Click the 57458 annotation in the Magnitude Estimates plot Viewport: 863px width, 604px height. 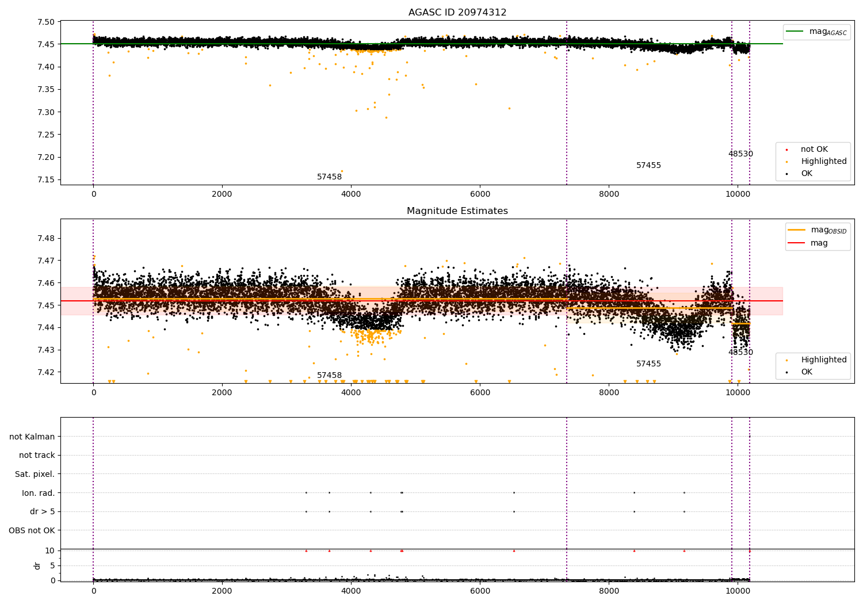(329, 376)
